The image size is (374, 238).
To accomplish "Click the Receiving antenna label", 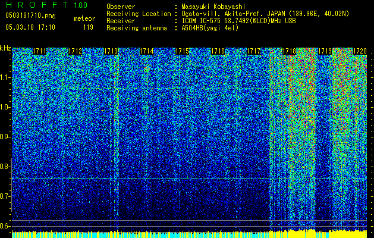I will pos(137,28).
